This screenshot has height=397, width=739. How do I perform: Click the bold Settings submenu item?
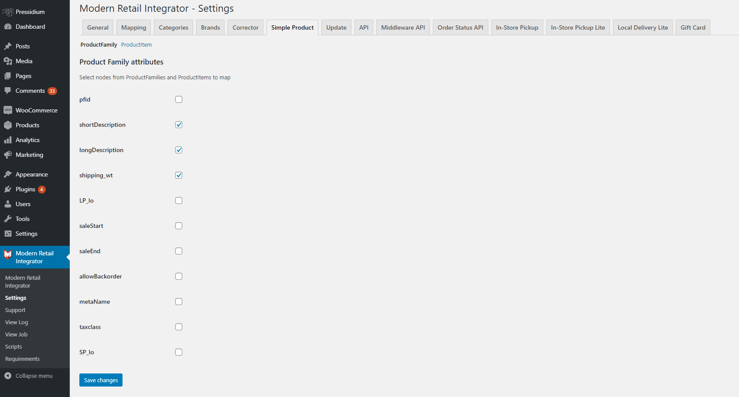tap(16, 298)
